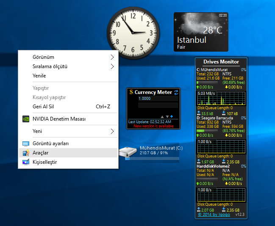Click HarddiskVolume2 activity graph
This screenshot has width=275, height=226.
[221, 195]
